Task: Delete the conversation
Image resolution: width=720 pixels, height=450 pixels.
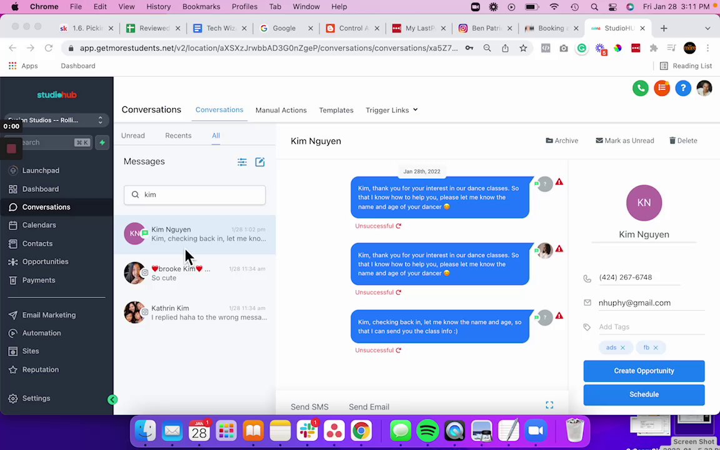Action: 682,141
